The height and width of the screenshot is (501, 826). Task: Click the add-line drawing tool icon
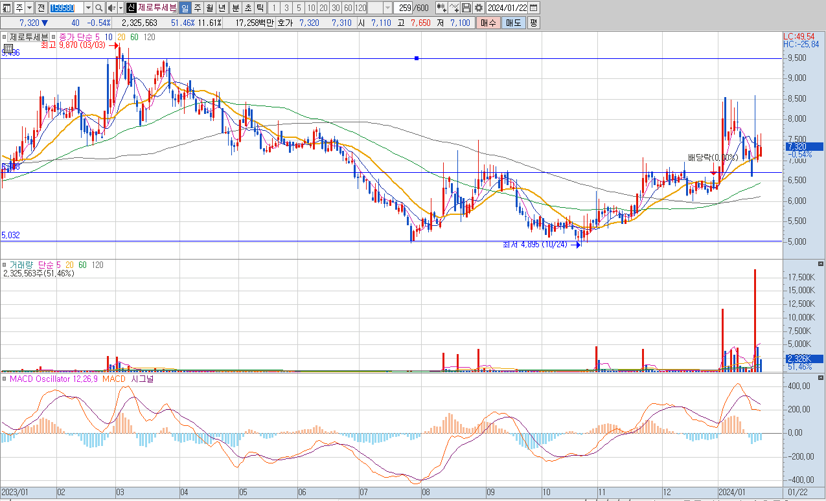pyautogui.click(x=454, y=8)
